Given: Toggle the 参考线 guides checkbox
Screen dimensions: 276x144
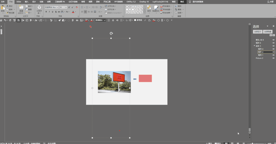Looking at the screenshot, I should click(x=135, y=20).
